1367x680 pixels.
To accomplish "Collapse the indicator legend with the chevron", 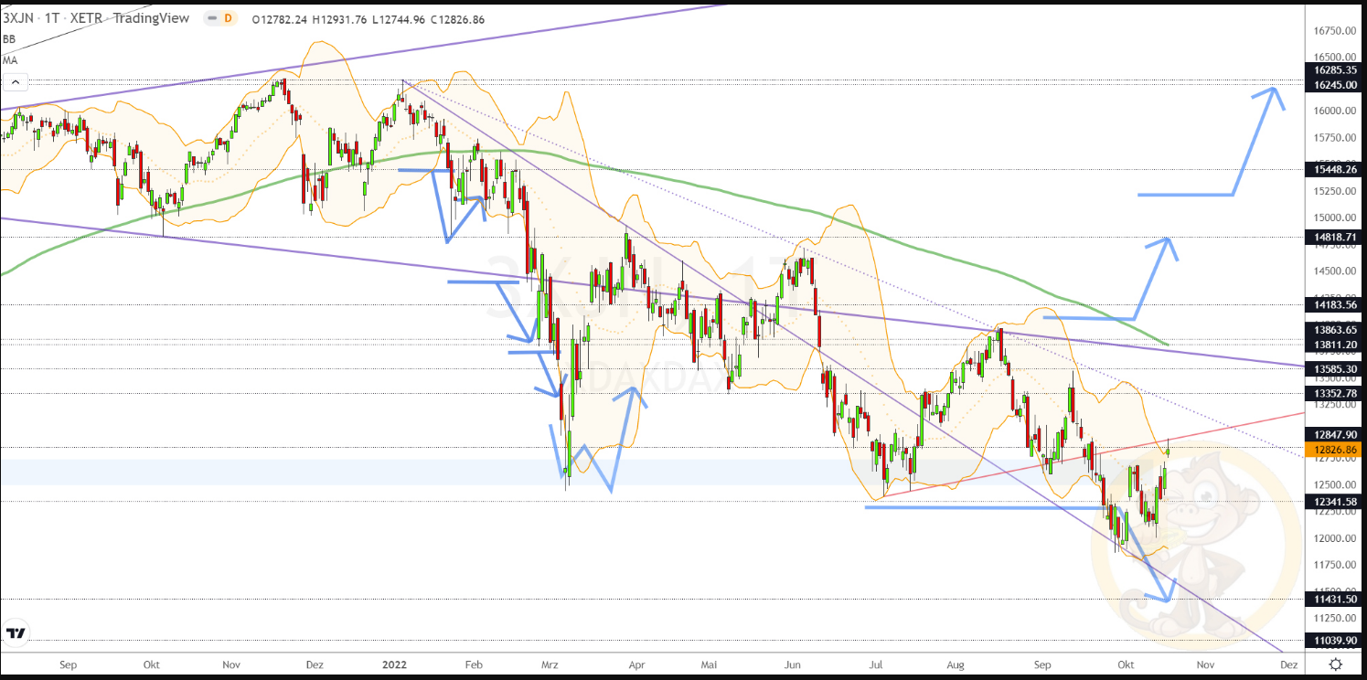I will coord(15,82).
